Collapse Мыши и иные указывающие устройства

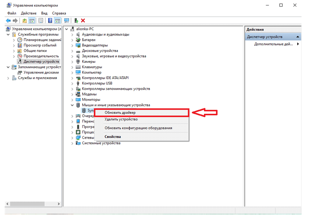72,105
